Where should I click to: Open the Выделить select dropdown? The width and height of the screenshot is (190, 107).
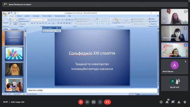coord(153,24)
